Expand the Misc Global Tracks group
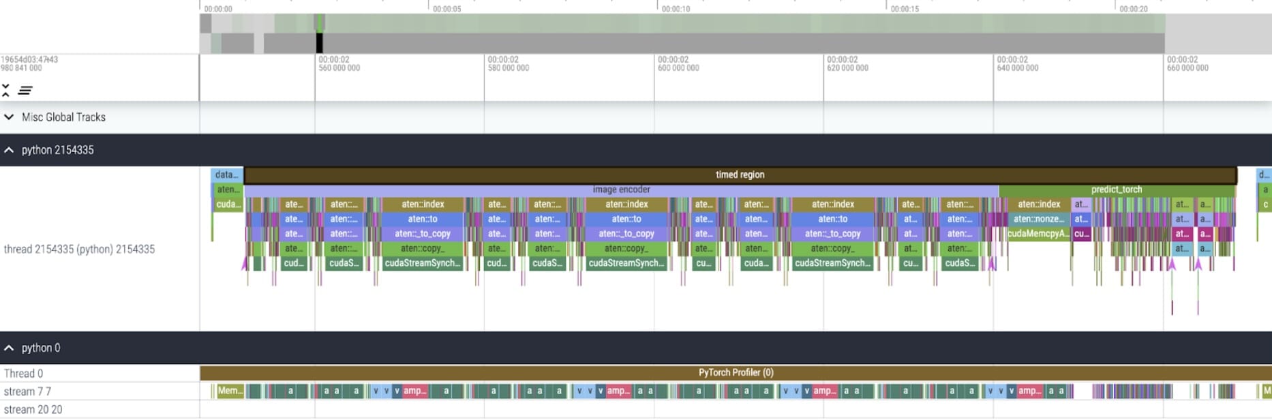Screen dimensions: 1272x420 point(9,117)
